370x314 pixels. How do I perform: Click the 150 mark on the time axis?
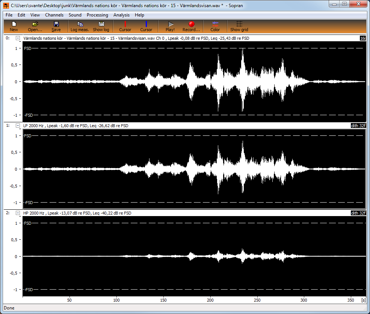click(163, 300)
